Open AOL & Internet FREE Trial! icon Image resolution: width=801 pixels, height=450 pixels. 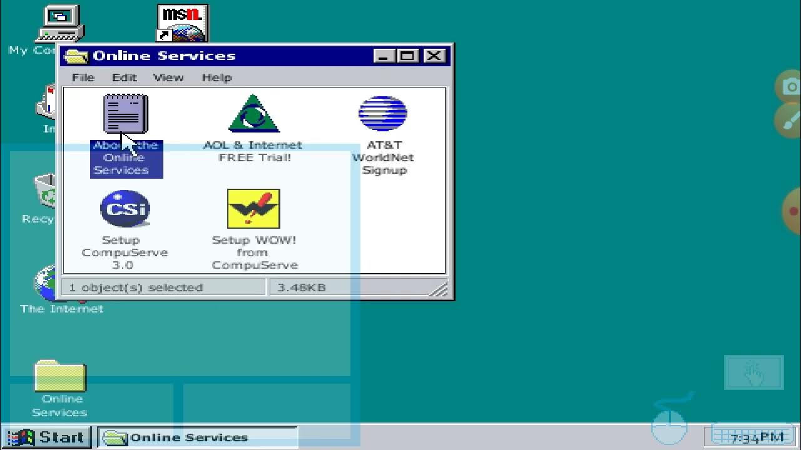[253, 114]
